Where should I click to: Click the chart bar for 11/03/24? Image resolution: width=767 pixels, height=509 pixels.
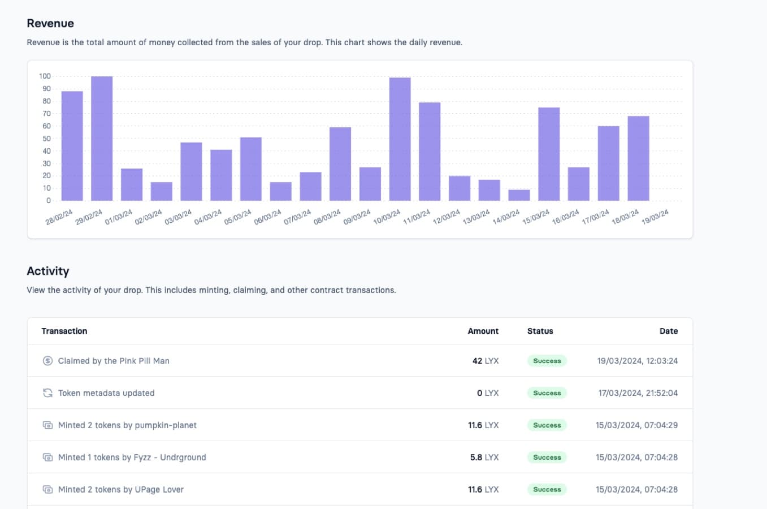[430, 152]
